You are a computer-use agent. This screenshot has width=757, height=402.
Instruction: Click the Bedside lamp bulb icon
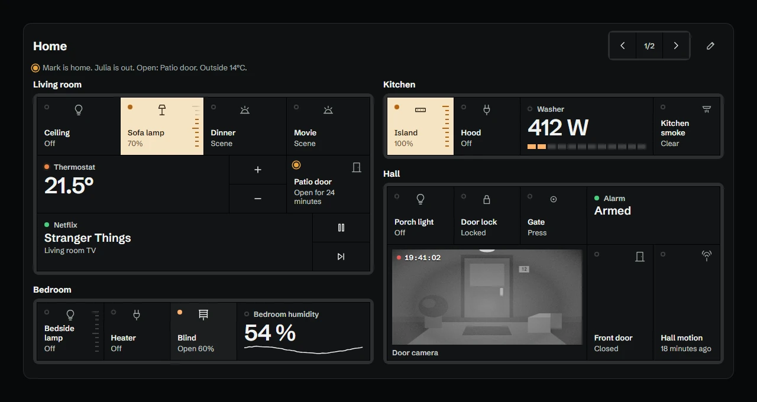point(70,315)
